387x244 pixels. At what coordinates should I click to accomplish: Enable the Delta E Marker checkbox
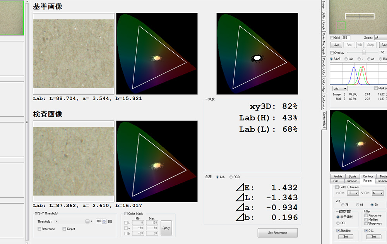click(x=337, y=187)
